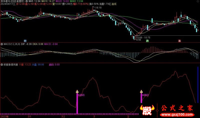Select the MA60: 13.94 moving average label
This screenshot has width=200, height=118.
click(x=76, y=1)
